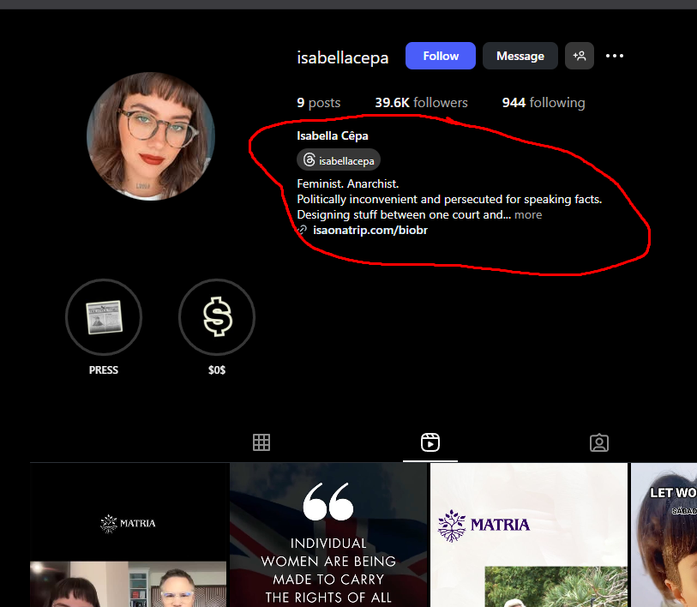Open the $O$ story highlight
This screenshot has height=607, width=697.
point(217,317)
